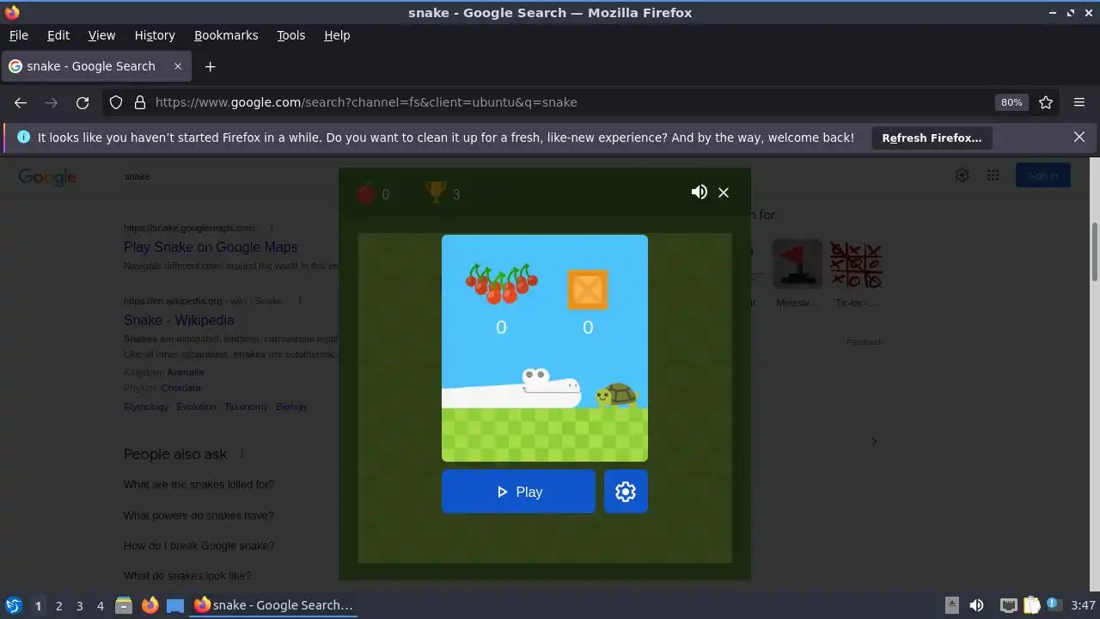Open the Edit menu
This screenshot has height=619, width=1100.
[x=58, y=35]
